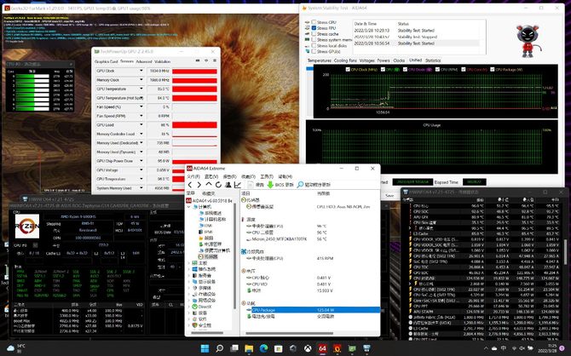Click the AIDA64 taskbar icon
This screenshot has width=571, height=356.
pyautogui.click(x=322, y=347)
